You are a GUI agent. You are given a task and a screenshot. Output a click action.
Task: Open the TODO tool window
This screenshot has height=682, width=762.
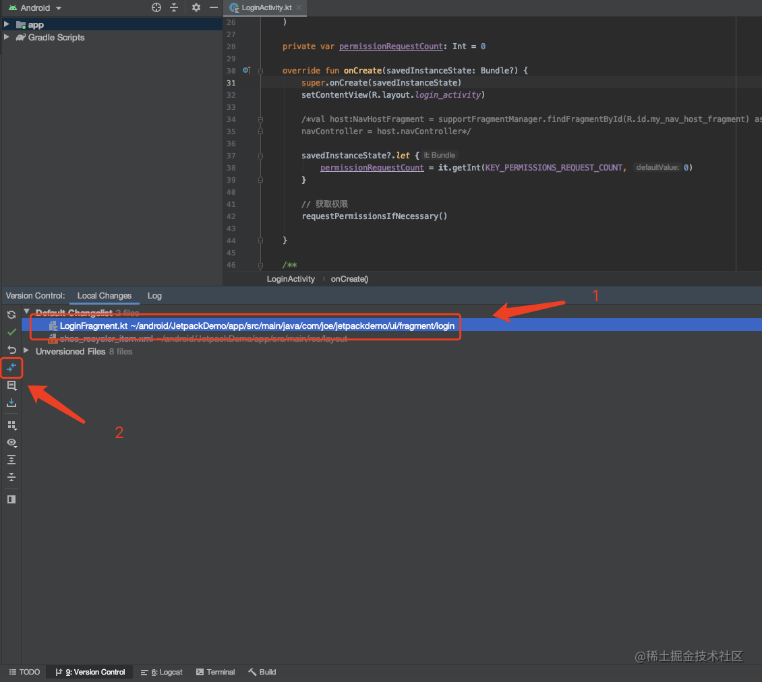pyautogui.click(x=25, y=673)
